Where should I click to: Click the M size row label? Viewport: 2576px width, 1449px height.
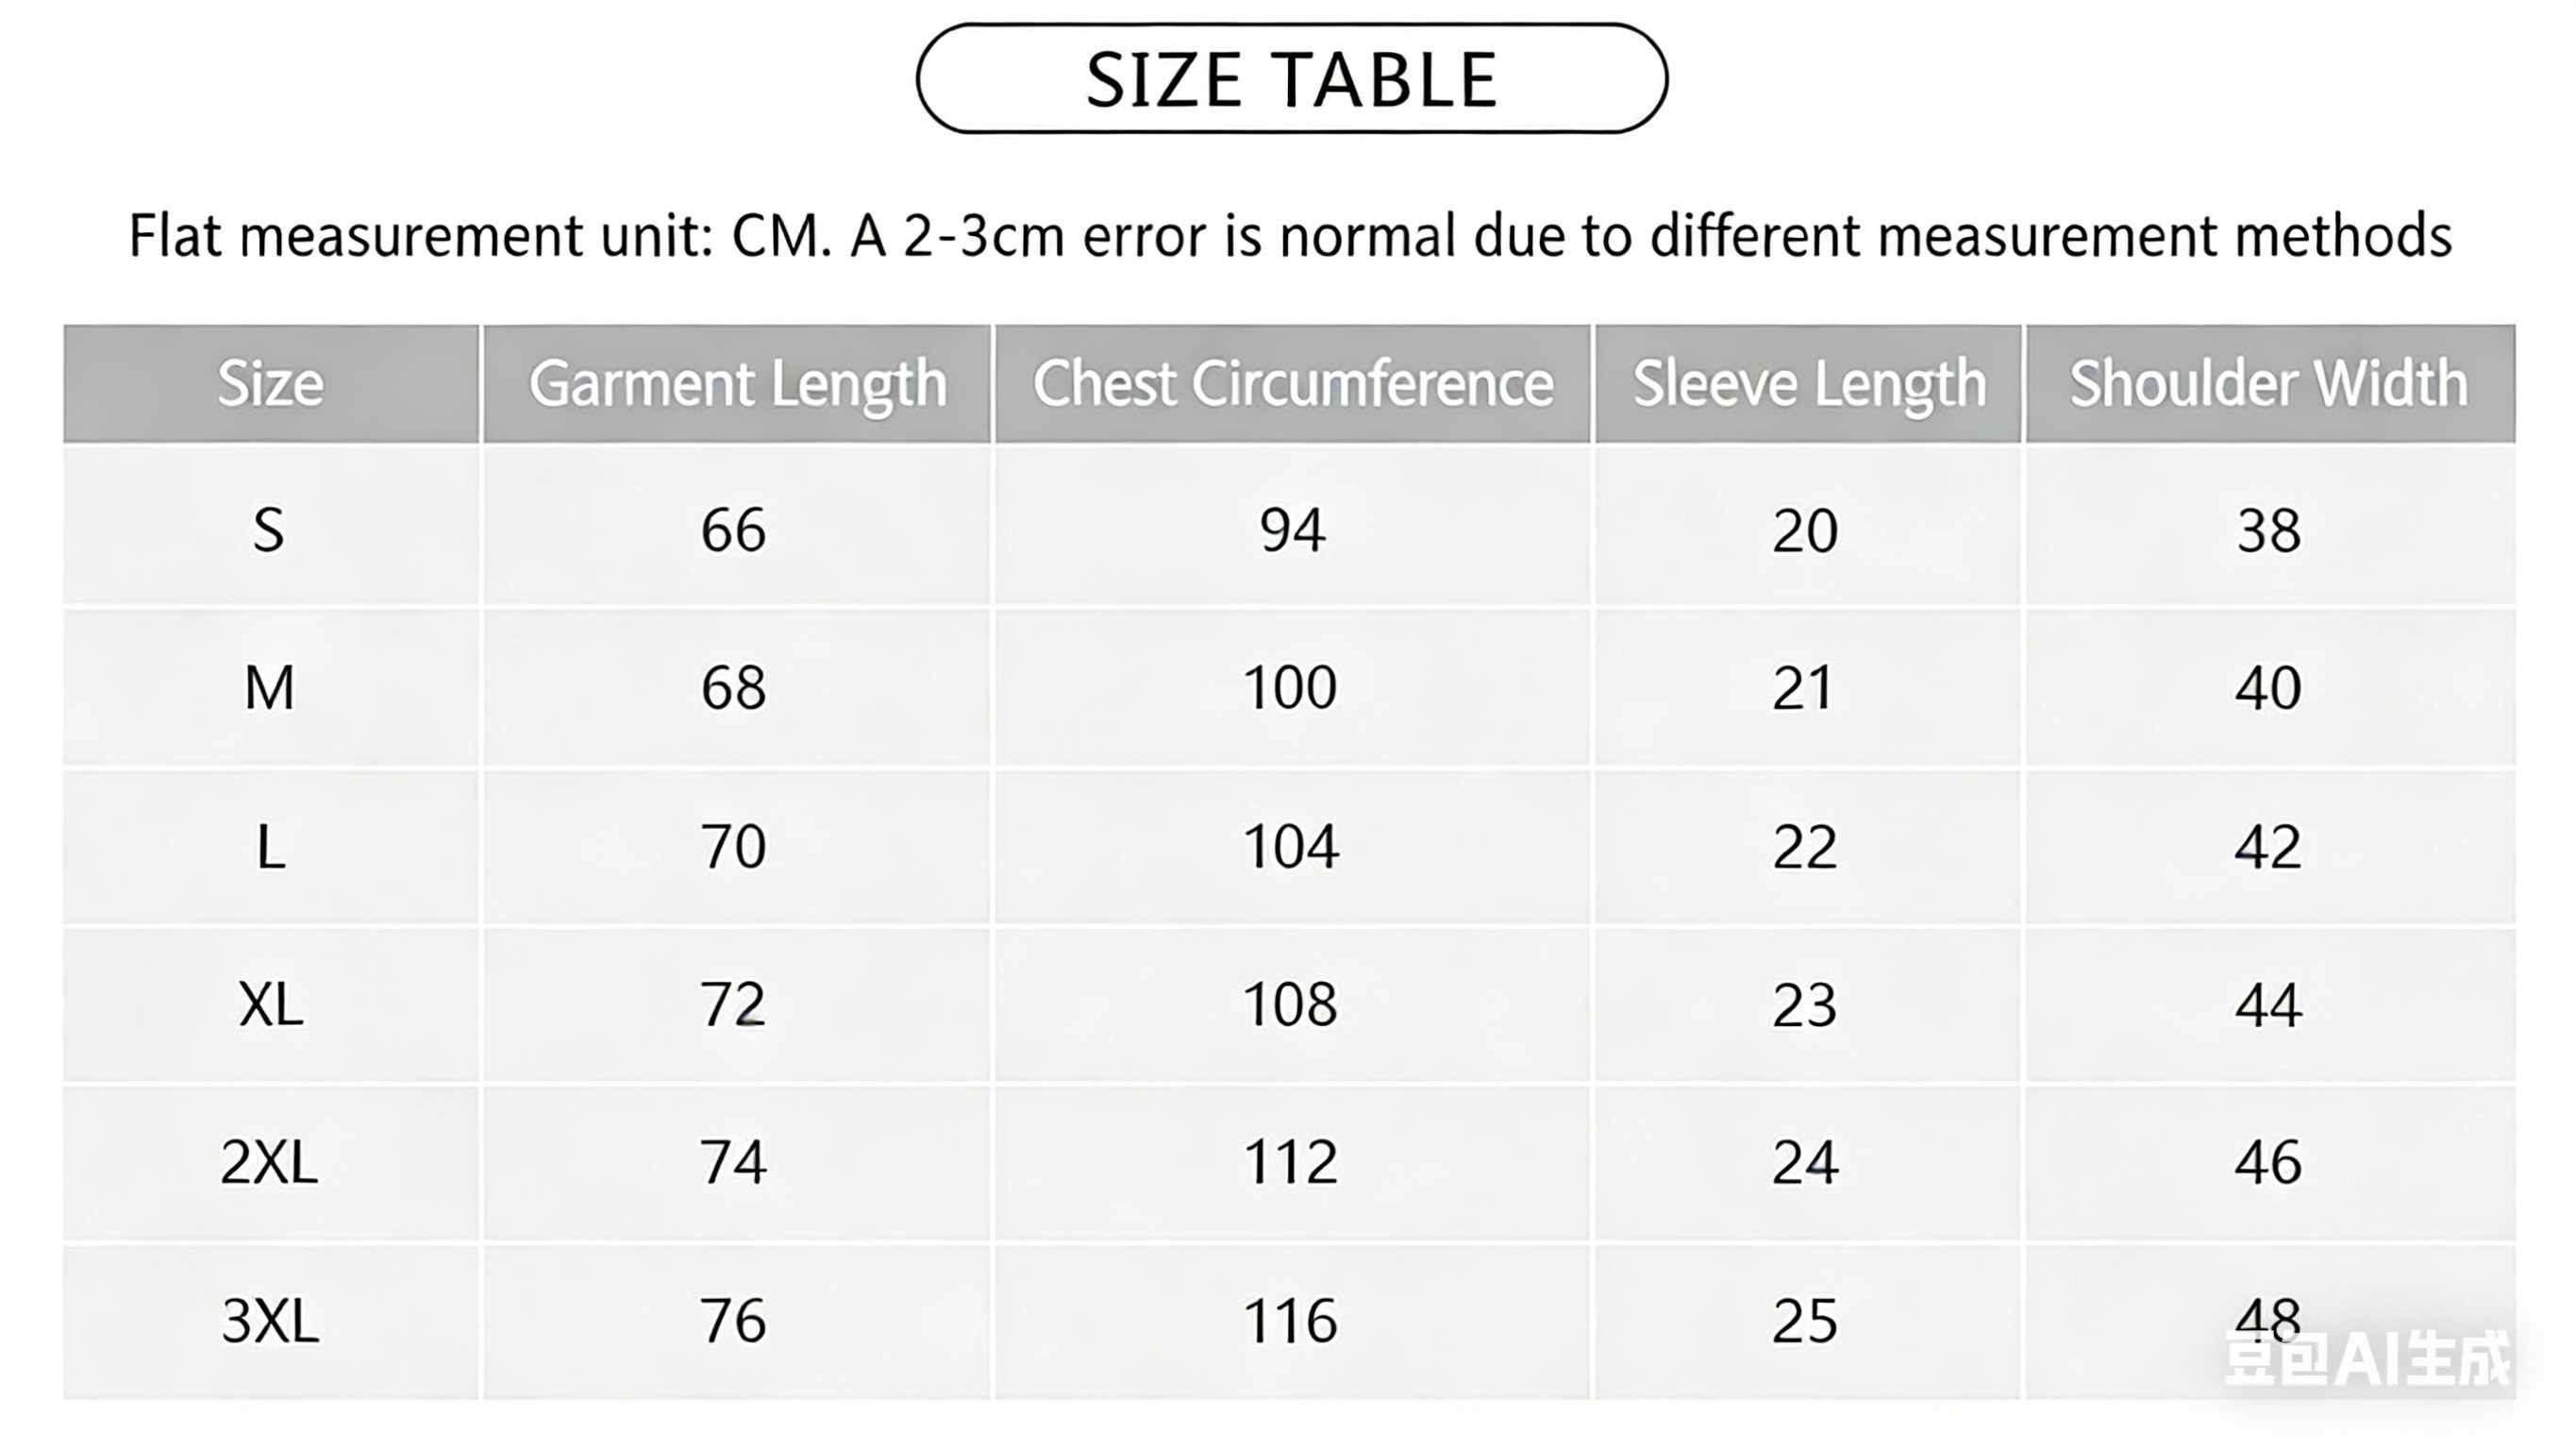coord(269,687)
